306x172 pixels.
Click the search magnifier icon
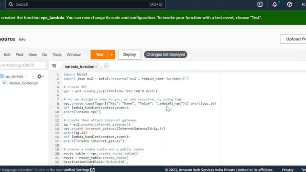11,4
